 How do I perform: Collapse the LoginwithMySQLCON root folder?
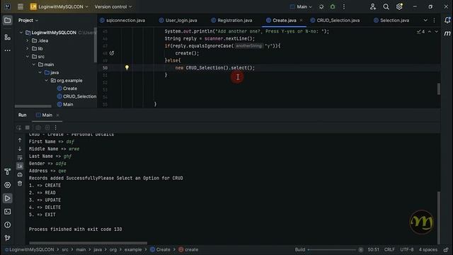[21, 33]
